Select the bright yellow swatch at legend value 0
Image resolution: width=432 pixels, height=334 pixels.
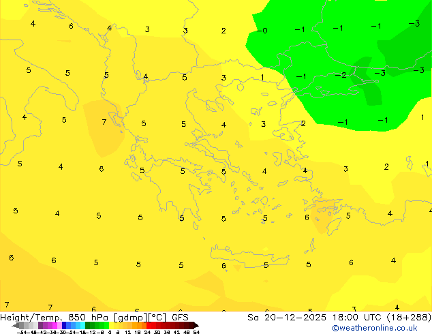[112, 325]
